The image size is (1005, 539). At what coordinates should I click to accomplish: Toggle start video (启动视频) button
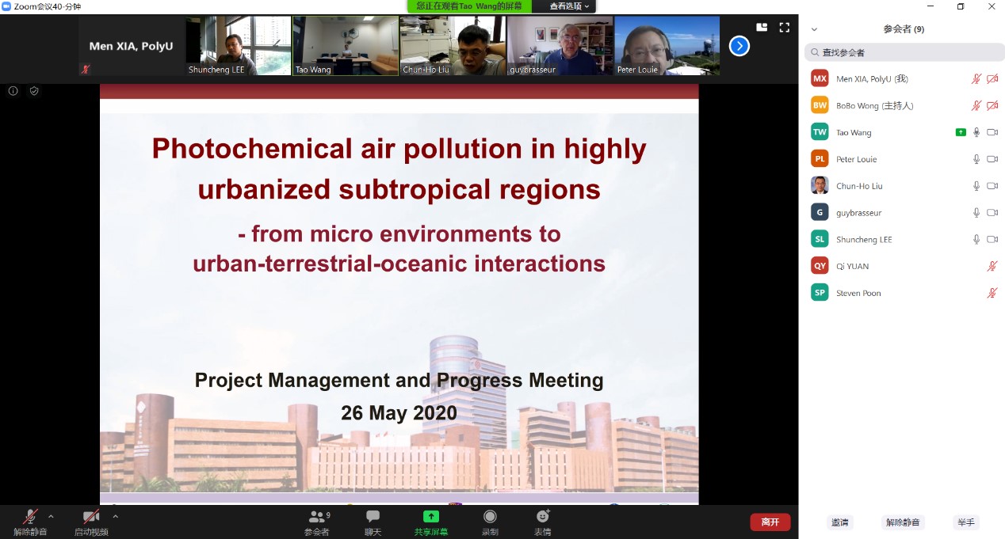91,518
